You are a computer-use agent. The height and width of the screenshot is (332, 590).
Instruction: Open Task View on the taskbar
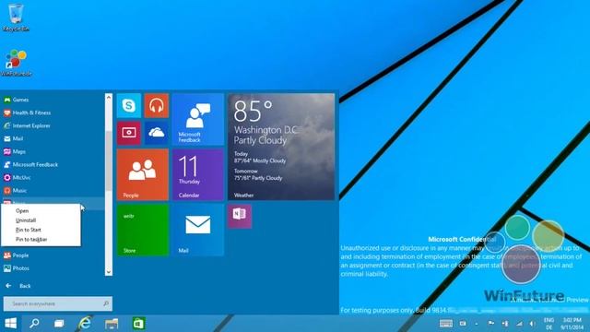tap(59, 324)
